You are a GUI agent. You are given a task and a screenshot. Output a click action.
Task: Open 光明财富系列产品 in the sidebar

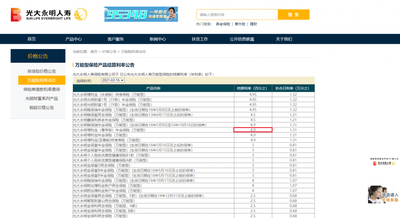tap(41, 99)
